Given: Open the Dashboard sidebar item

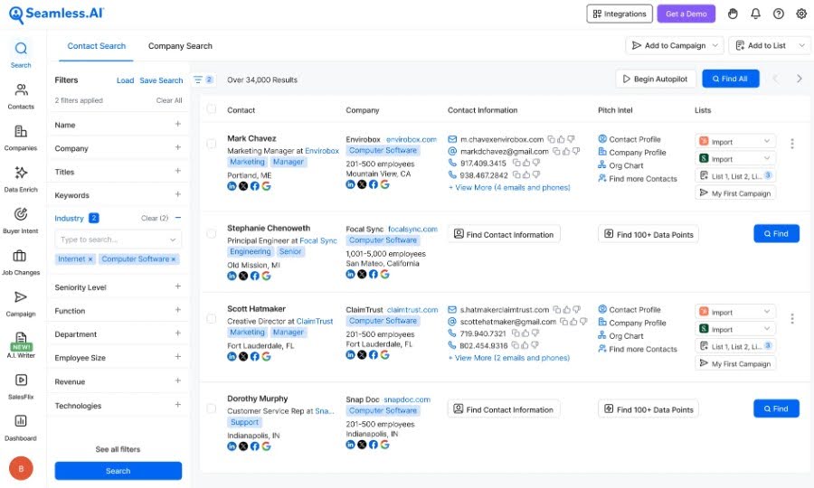Looking at the screenshot, I should pos(21,428).
